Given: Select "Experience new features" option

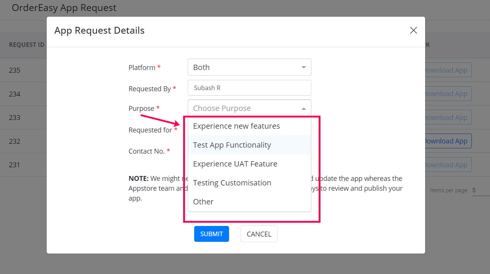Looking at the screenshot, I should click(236, 126).
